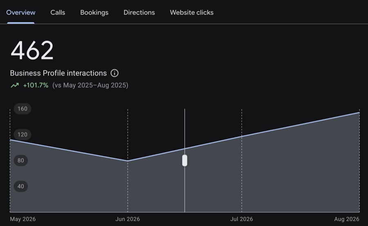Open the Directions tab

139,12
